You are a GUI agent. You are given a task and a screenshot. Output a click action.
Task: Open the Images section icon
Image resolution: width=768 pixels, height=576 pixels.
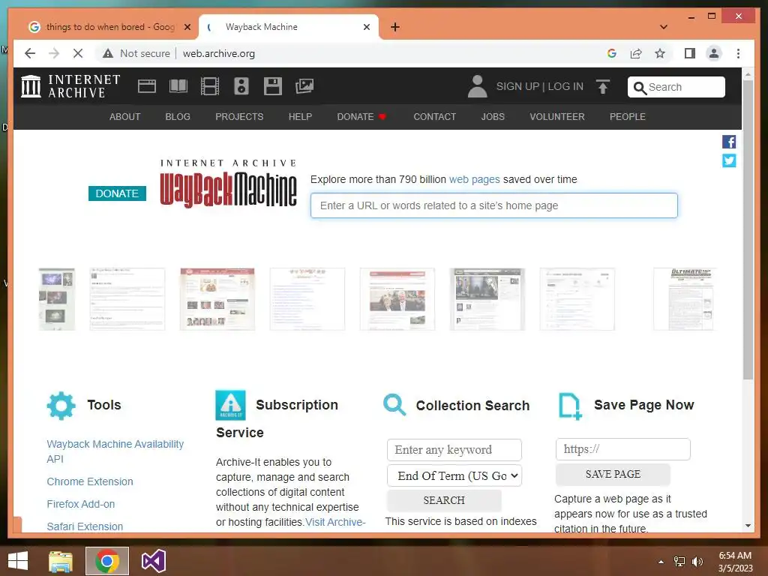click(304, 86)
